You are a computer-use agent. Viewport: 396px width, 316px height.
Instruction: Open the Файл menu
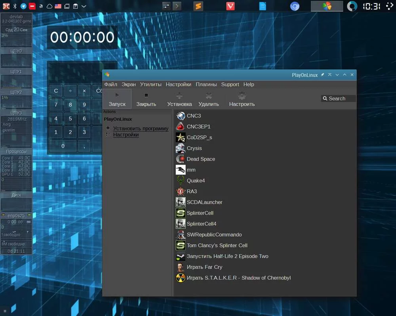click(110, 84)
